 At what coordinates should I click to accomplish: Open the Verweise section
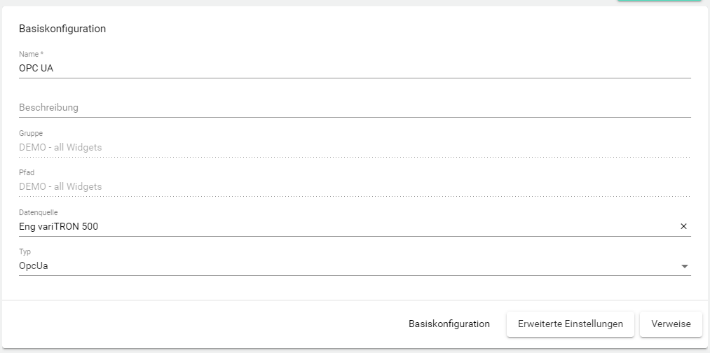(x=671, y=324)
